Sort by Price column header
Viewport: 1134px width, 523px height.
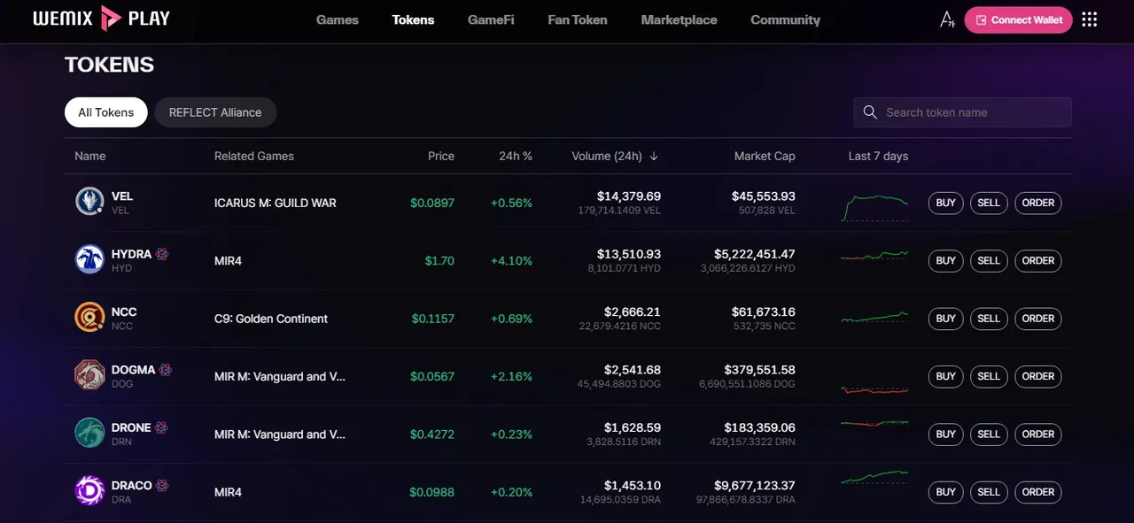(441, 156)
